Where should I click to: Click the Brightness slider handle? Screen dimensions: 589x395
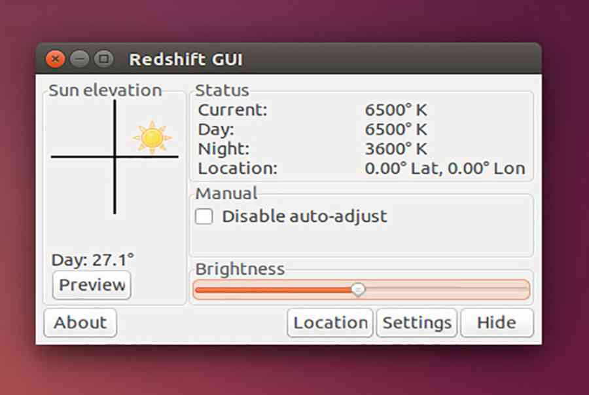358,289
